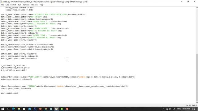Click the ENG language indicator

[x=179, y=109]
